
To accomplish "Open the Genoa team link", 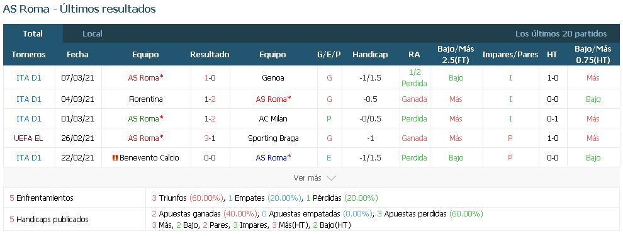I will point(273,78).
